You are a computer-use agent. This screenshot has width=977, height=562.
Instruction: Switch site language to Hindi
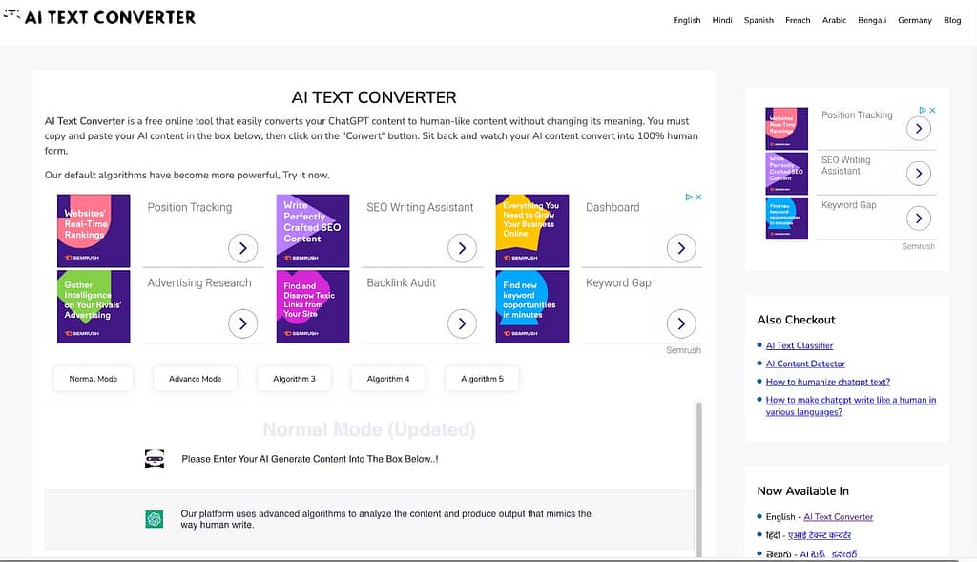point(722,20)
